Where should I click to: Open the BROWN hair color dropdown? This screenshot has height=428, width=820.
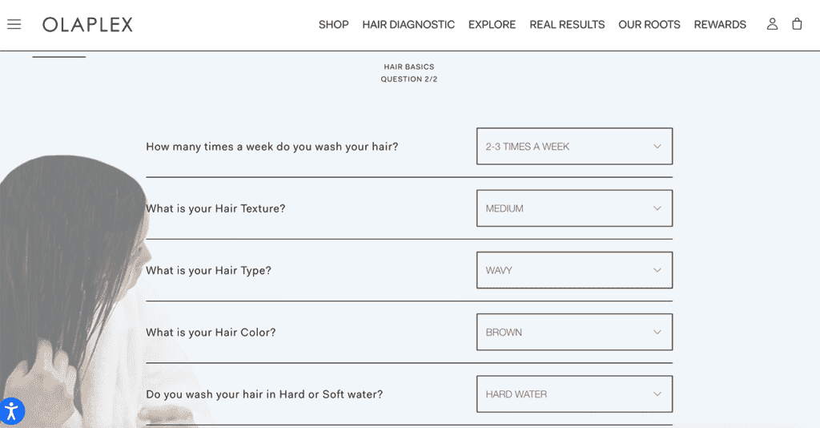click(574, 332)
